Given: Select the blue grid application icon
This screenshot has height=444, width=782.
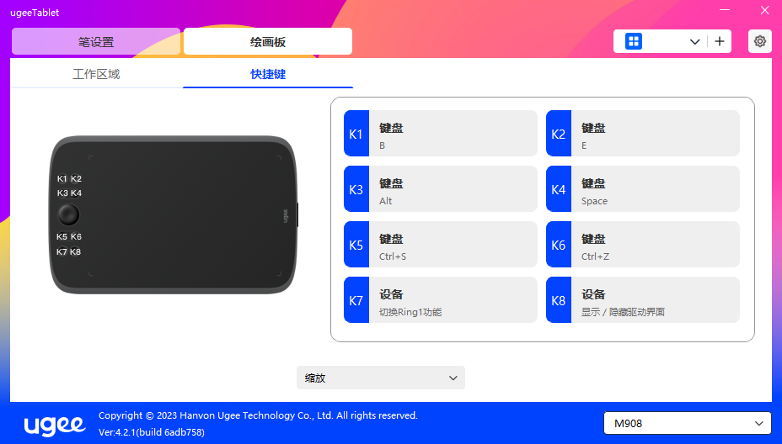Looking at the screenshot, I should [x=634, y=41].
